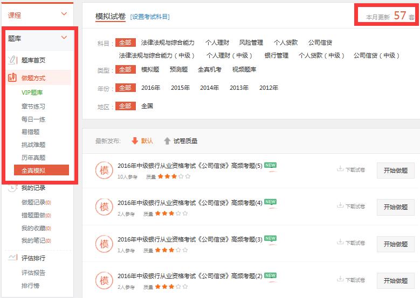This screenshot has height=298, width=420.
Task: Open 章节练习 in sidebar
Action: 33,107
